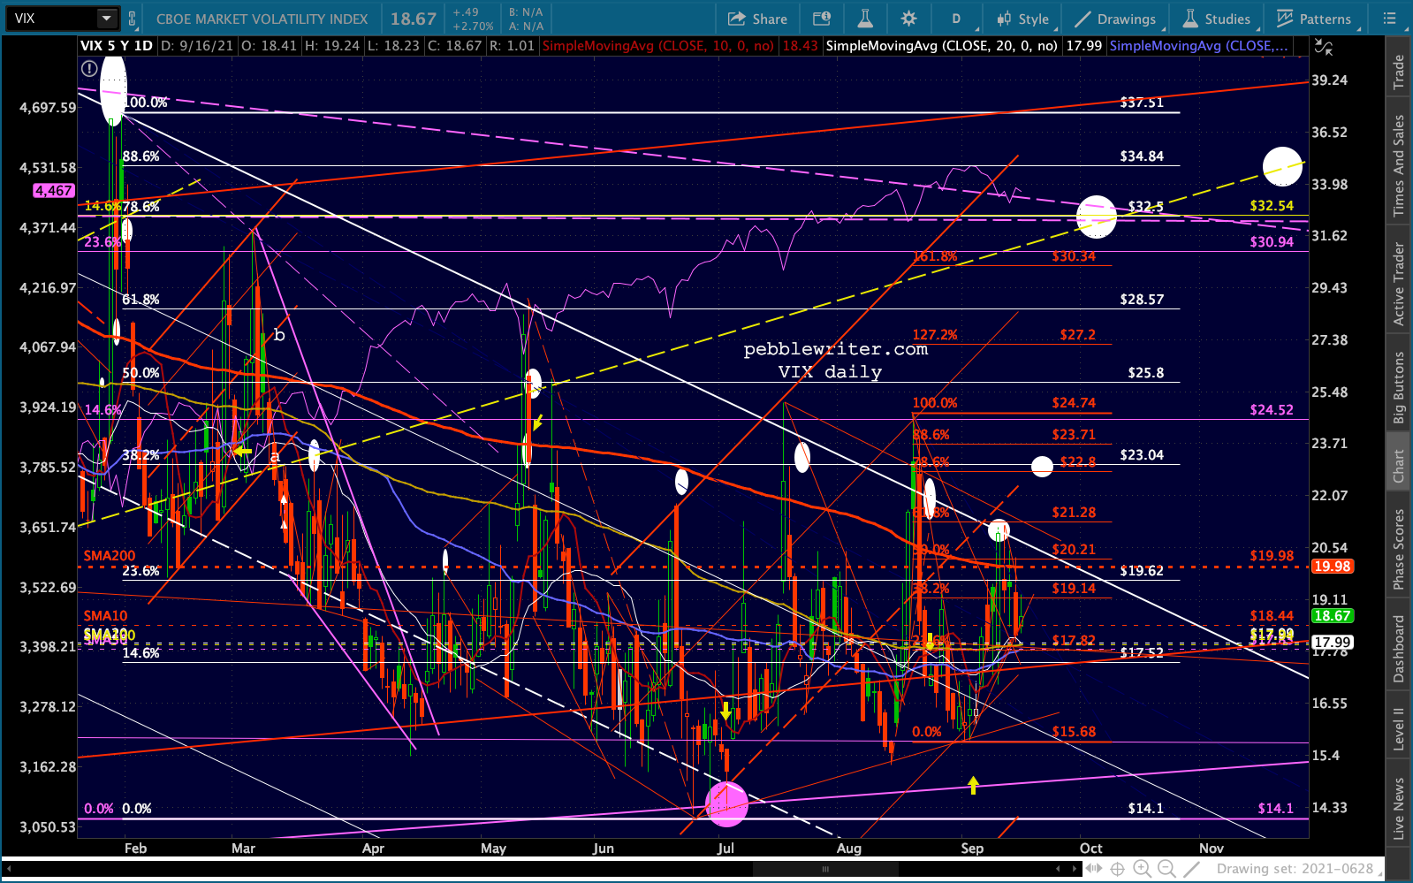
Task: Toggle the Active Trader side panel
Action: (x=1399, y=285)
